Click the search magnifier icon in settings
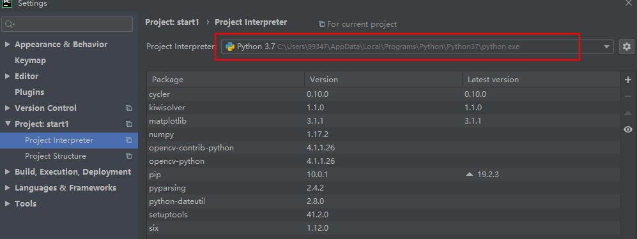This screenshot has width=637, height=239. 10,24
